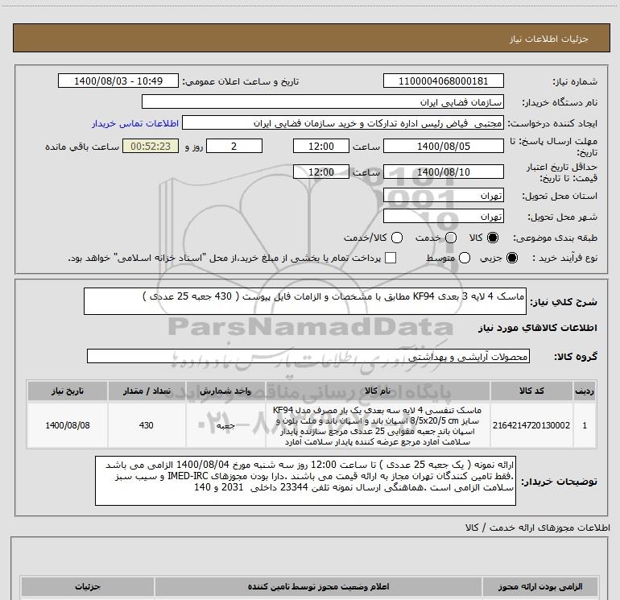This screenshot has height=600, width=620.
Task: Click the deadline time field beside 1400/08/05
Action: pos(321,146)
